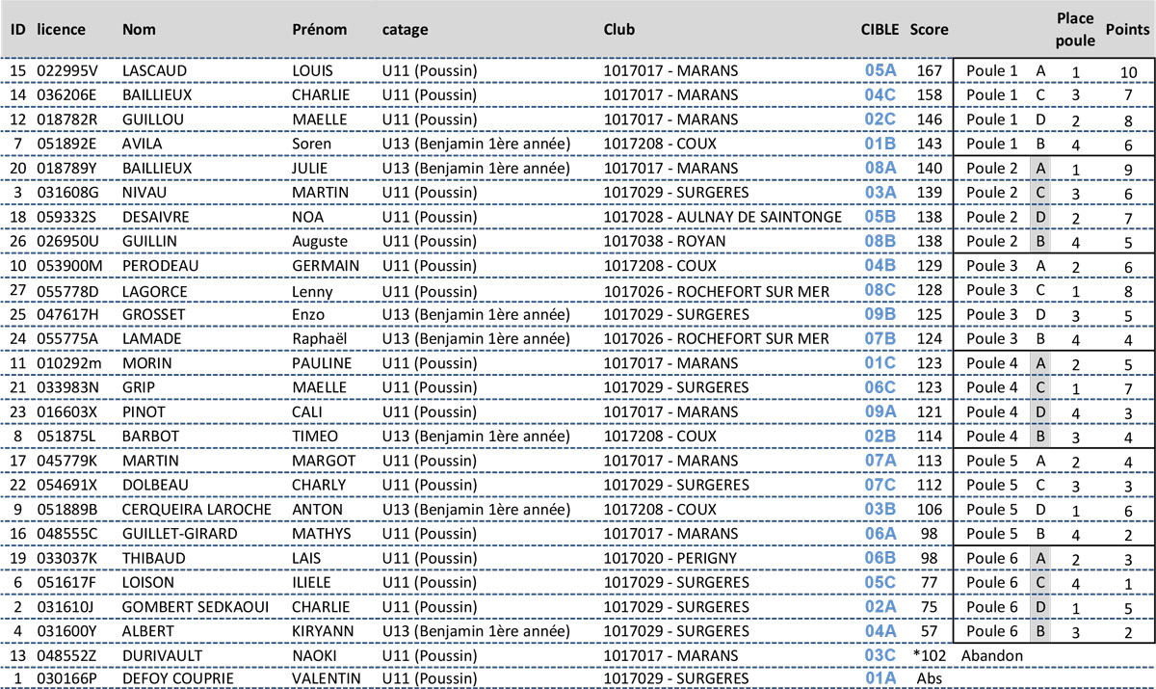Viewport: 1156px width, 689px height.
Task: Click the name BARBOT
Action: pyautogui.click(x=151, y=436)
